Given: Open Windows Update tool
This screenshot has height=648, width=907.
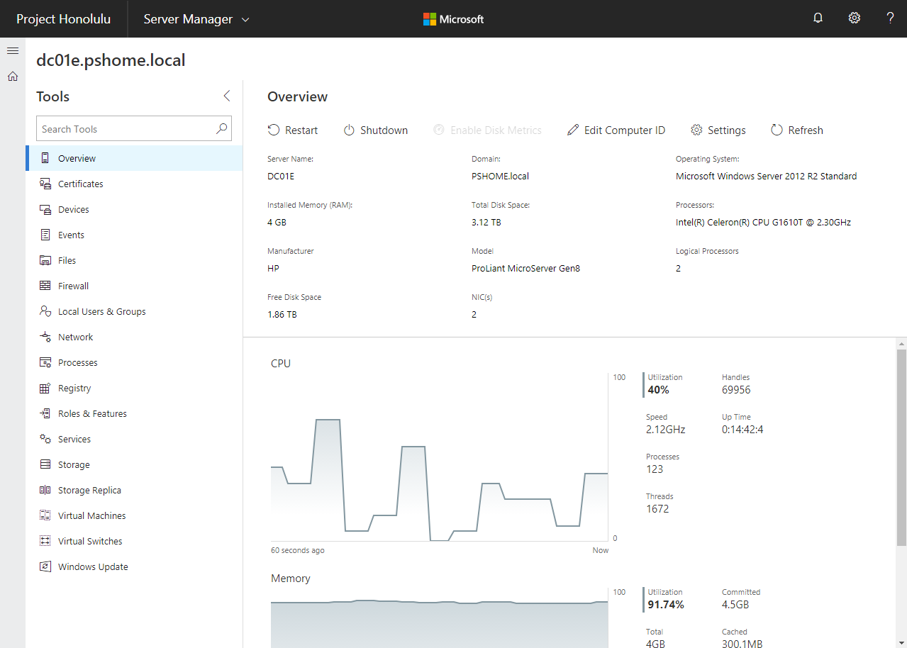Looking at the screenshot, I should click(x=93, y=567).
